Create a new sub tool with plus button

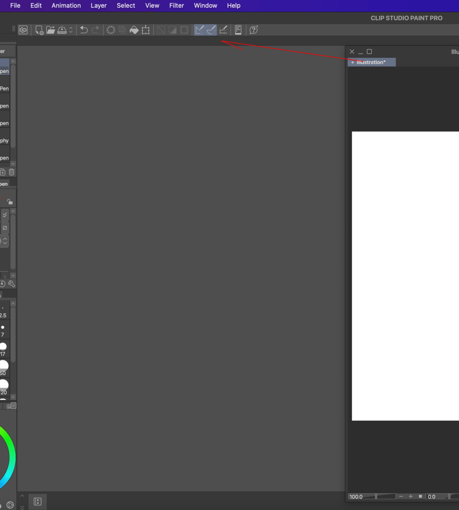(3, 172)
